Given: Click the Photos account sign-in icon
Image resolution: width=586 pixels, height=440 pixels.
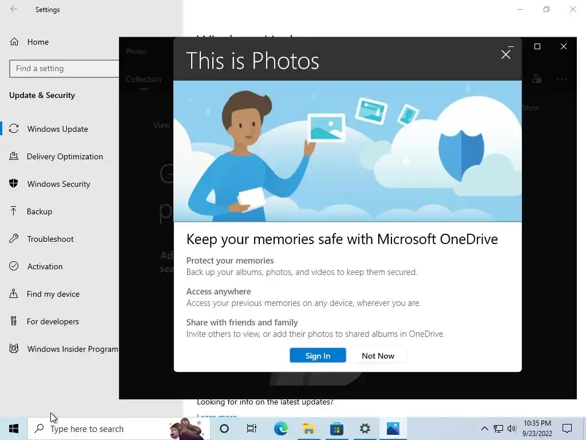Looking at the screenshot, I should 537,78.
